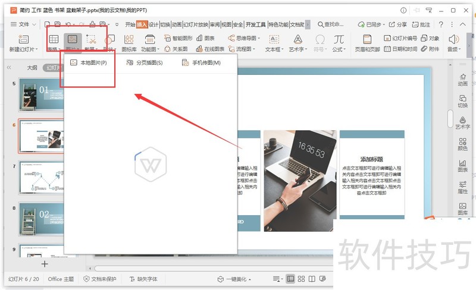Switch to the Animation (动画) ribbon tab
Image resolution: width=476 pixels, height=290 pixels.
pyautogui.click(x=177, y=24)
